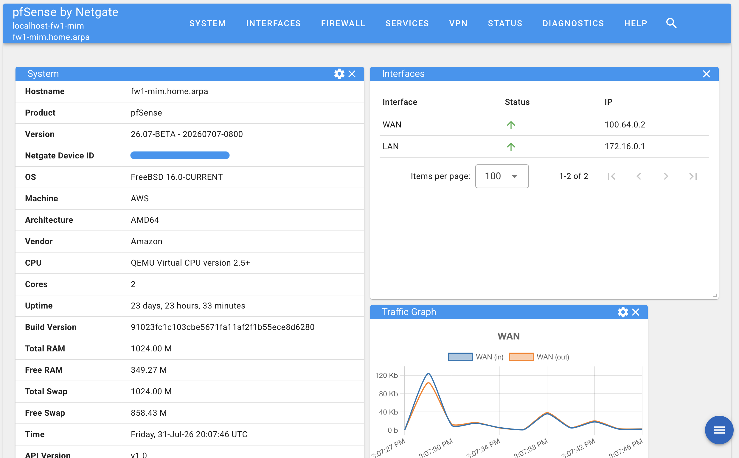Close the System widget

coord(352,74)
